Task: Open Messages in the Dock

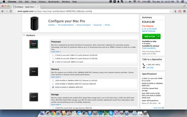Action: click(x=79, y=113)
